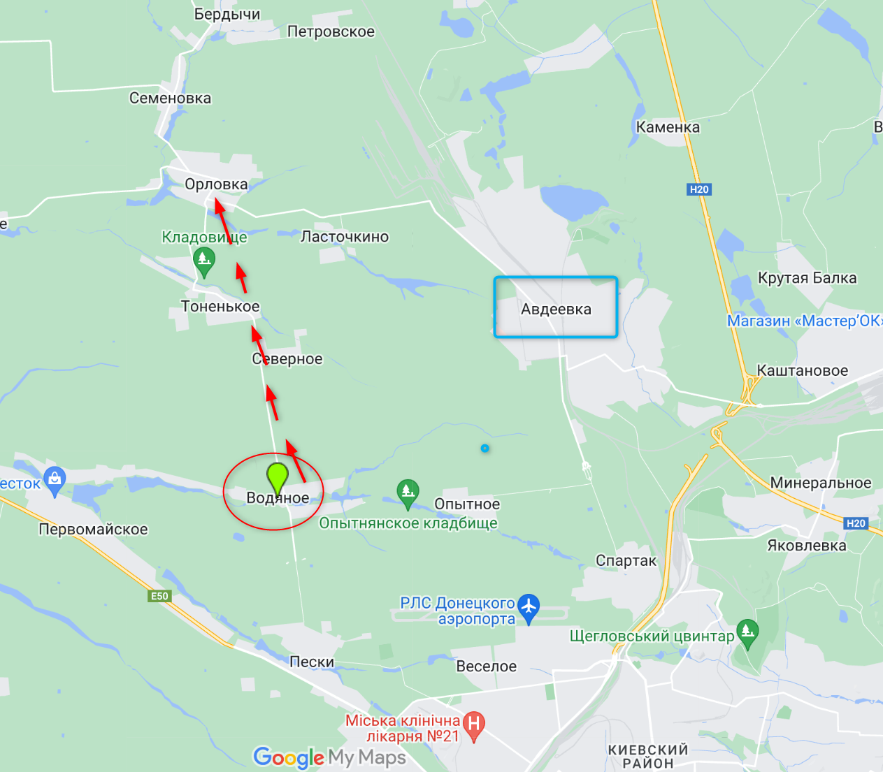Select the Пески town label
This screenshot has height=772, width=883.
coord(312,662)
